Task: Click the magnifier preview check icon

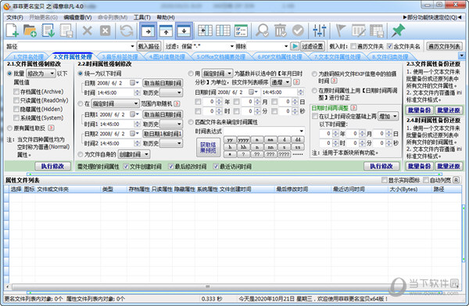Action: (263, 31)
